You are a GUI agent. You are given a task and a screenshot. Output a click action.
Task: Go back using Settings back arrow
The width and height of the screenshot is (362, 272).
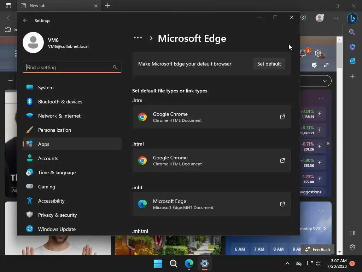(25, 20)
